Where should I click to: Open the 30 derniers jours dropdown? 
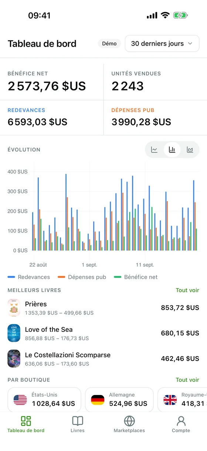click(x=162, y=44)
